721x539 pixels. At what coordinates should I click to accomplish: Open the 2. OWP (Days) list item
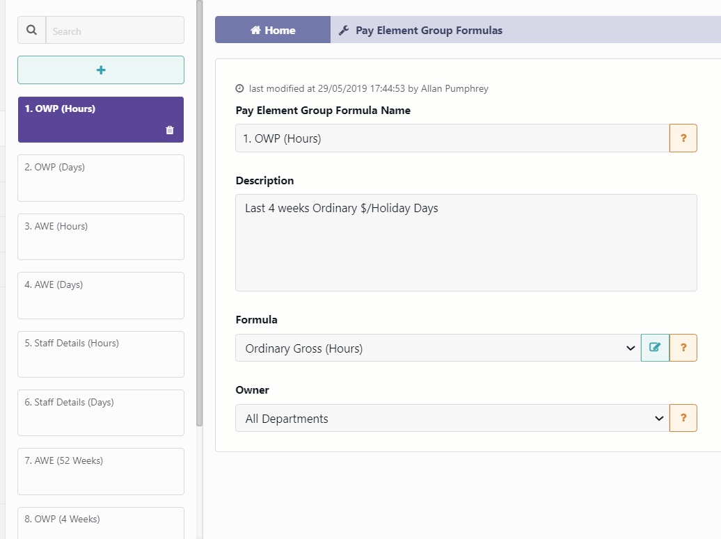(101, 178)
